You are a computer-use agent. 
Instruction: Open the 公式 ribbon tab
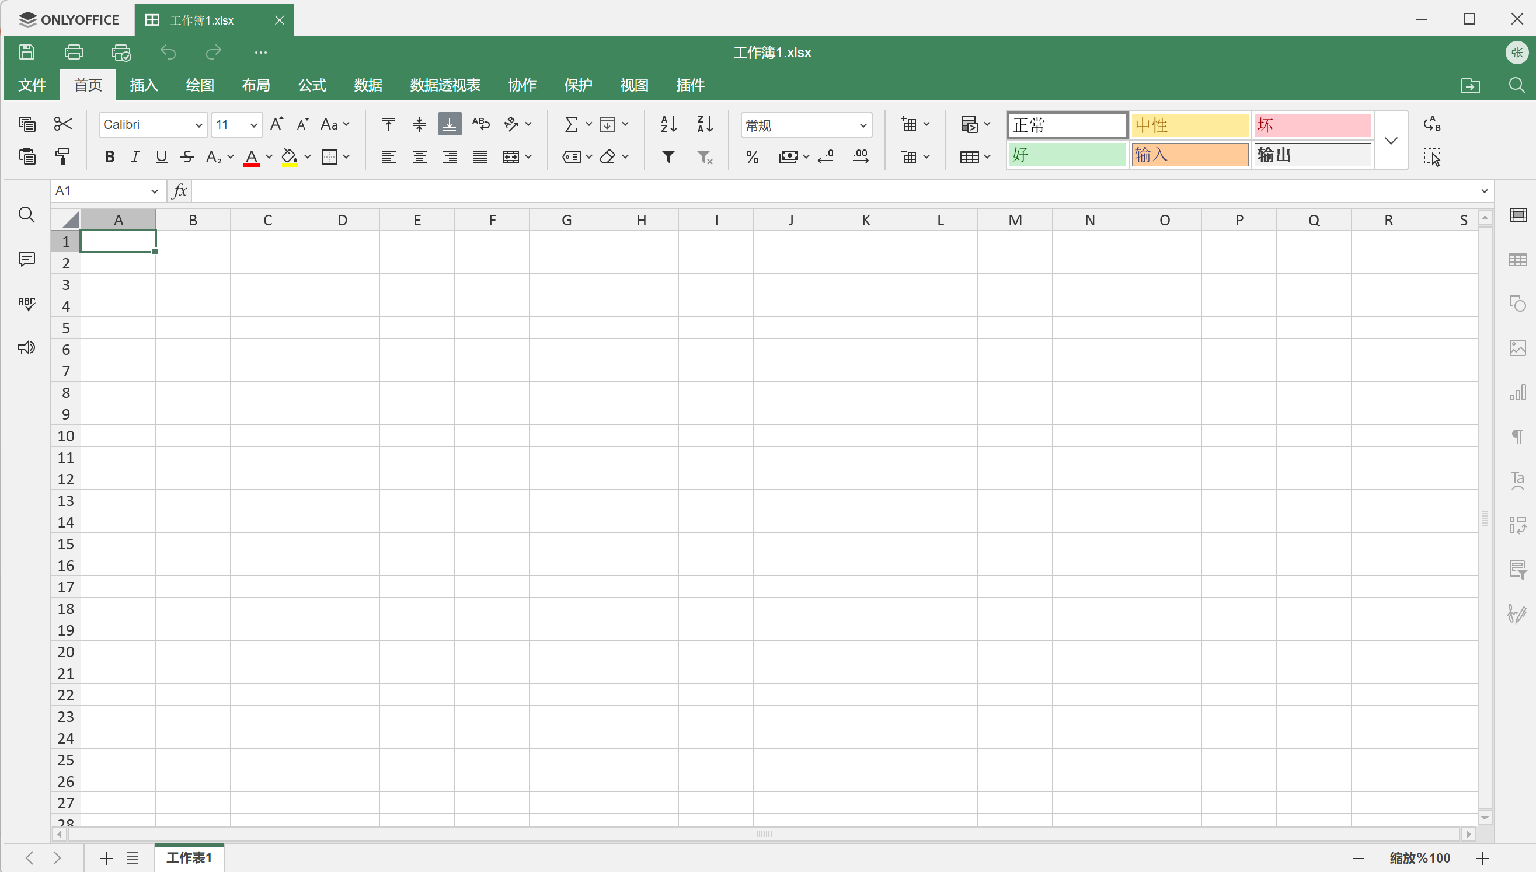312,85
